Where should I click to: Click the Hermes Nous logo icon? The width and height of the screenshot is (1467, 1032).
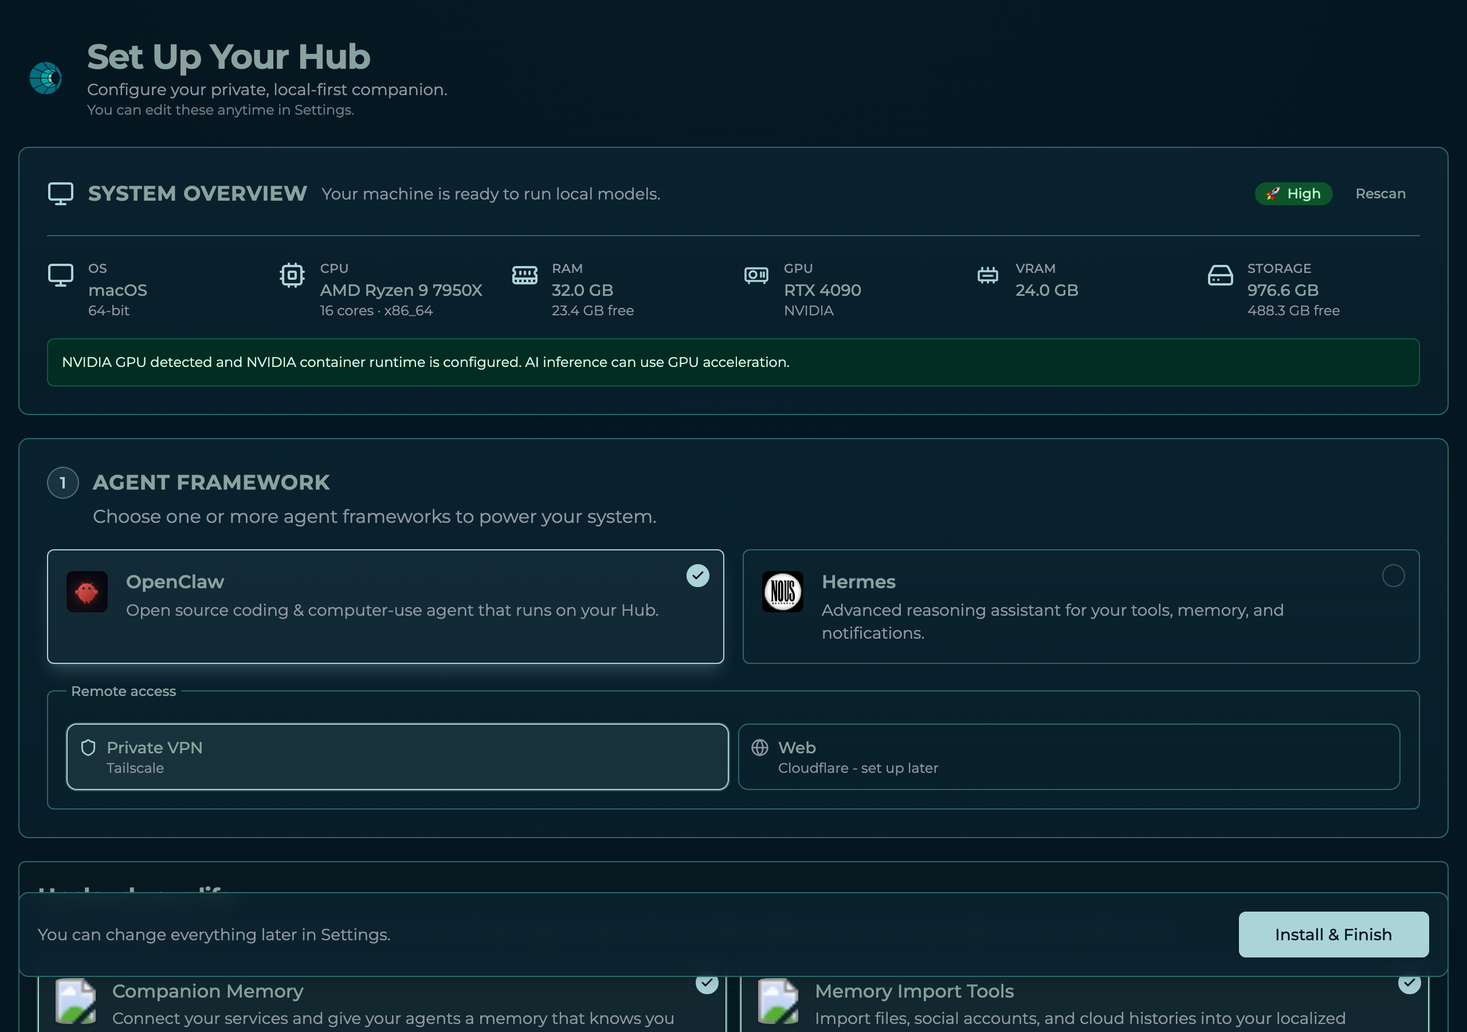(783, 592)
